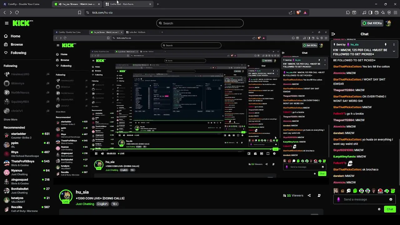Go to Home in Kick sidebar
The image size is (400, 225).
point(12,36)
